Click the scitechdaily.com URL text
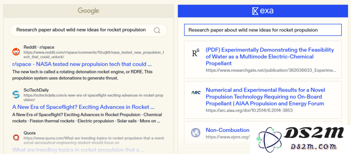The height and width of the screenshot is (154, 351). [x=93, y=97]
